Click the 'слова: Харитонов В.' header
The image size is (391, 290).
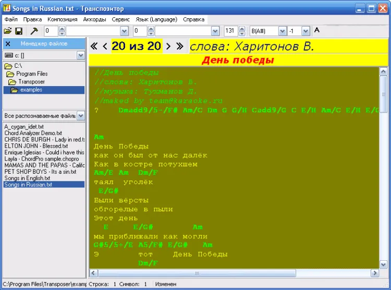(252, 46)
